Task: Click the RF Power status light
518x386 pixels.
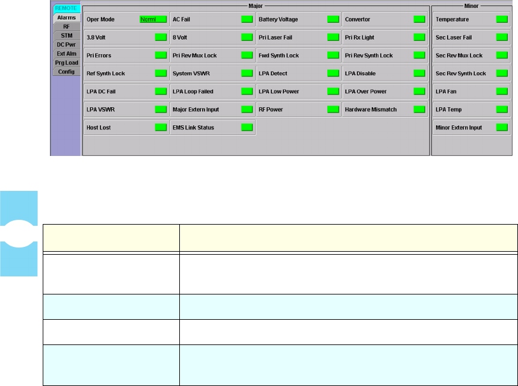Action: pyautogui.click(x=333, y=109)
